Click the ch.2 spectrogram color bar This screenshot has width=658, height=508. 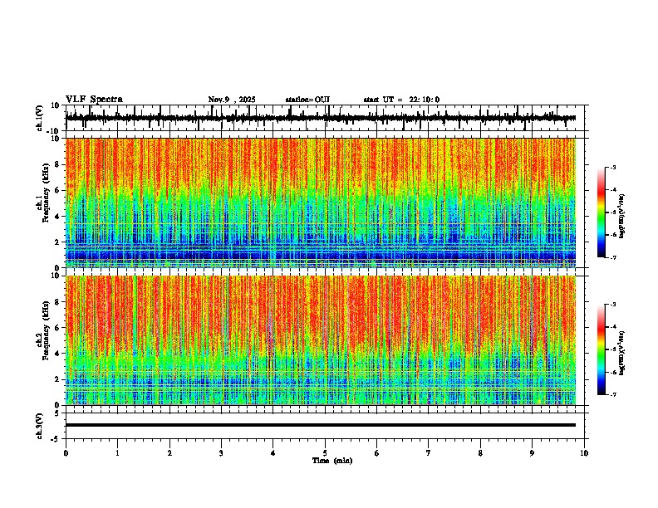601,349
